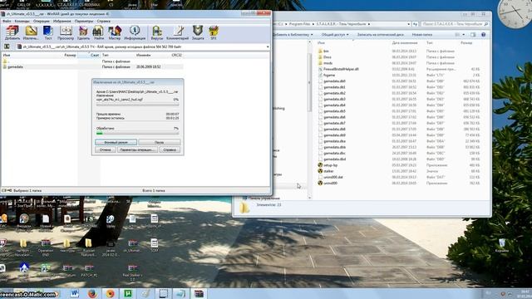The image size is (532, 299).
Task: Click the Извлечь (Extract) toolbar icon
Action: coord(31,33)
